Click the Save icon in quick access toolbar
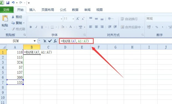Viewport: 172px width, 104px height. (x=8, y=3)
